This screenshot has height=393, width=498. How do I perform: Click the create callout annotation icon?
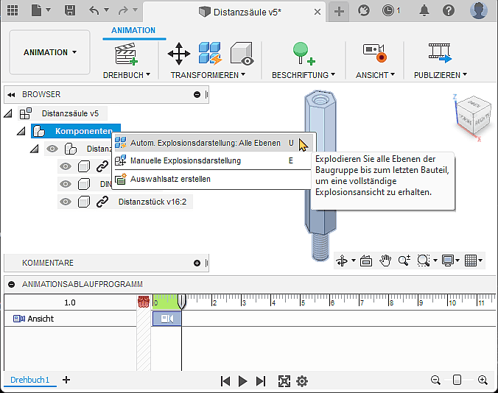click(302, 54)
